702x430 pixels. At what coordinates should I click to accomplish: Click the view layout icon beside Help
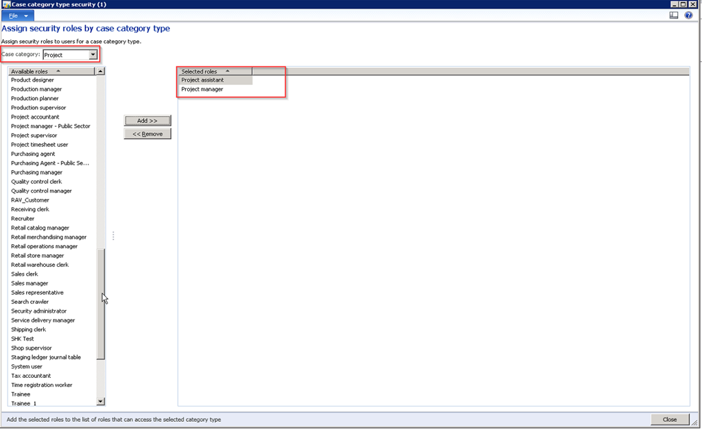tap(675, 15)
